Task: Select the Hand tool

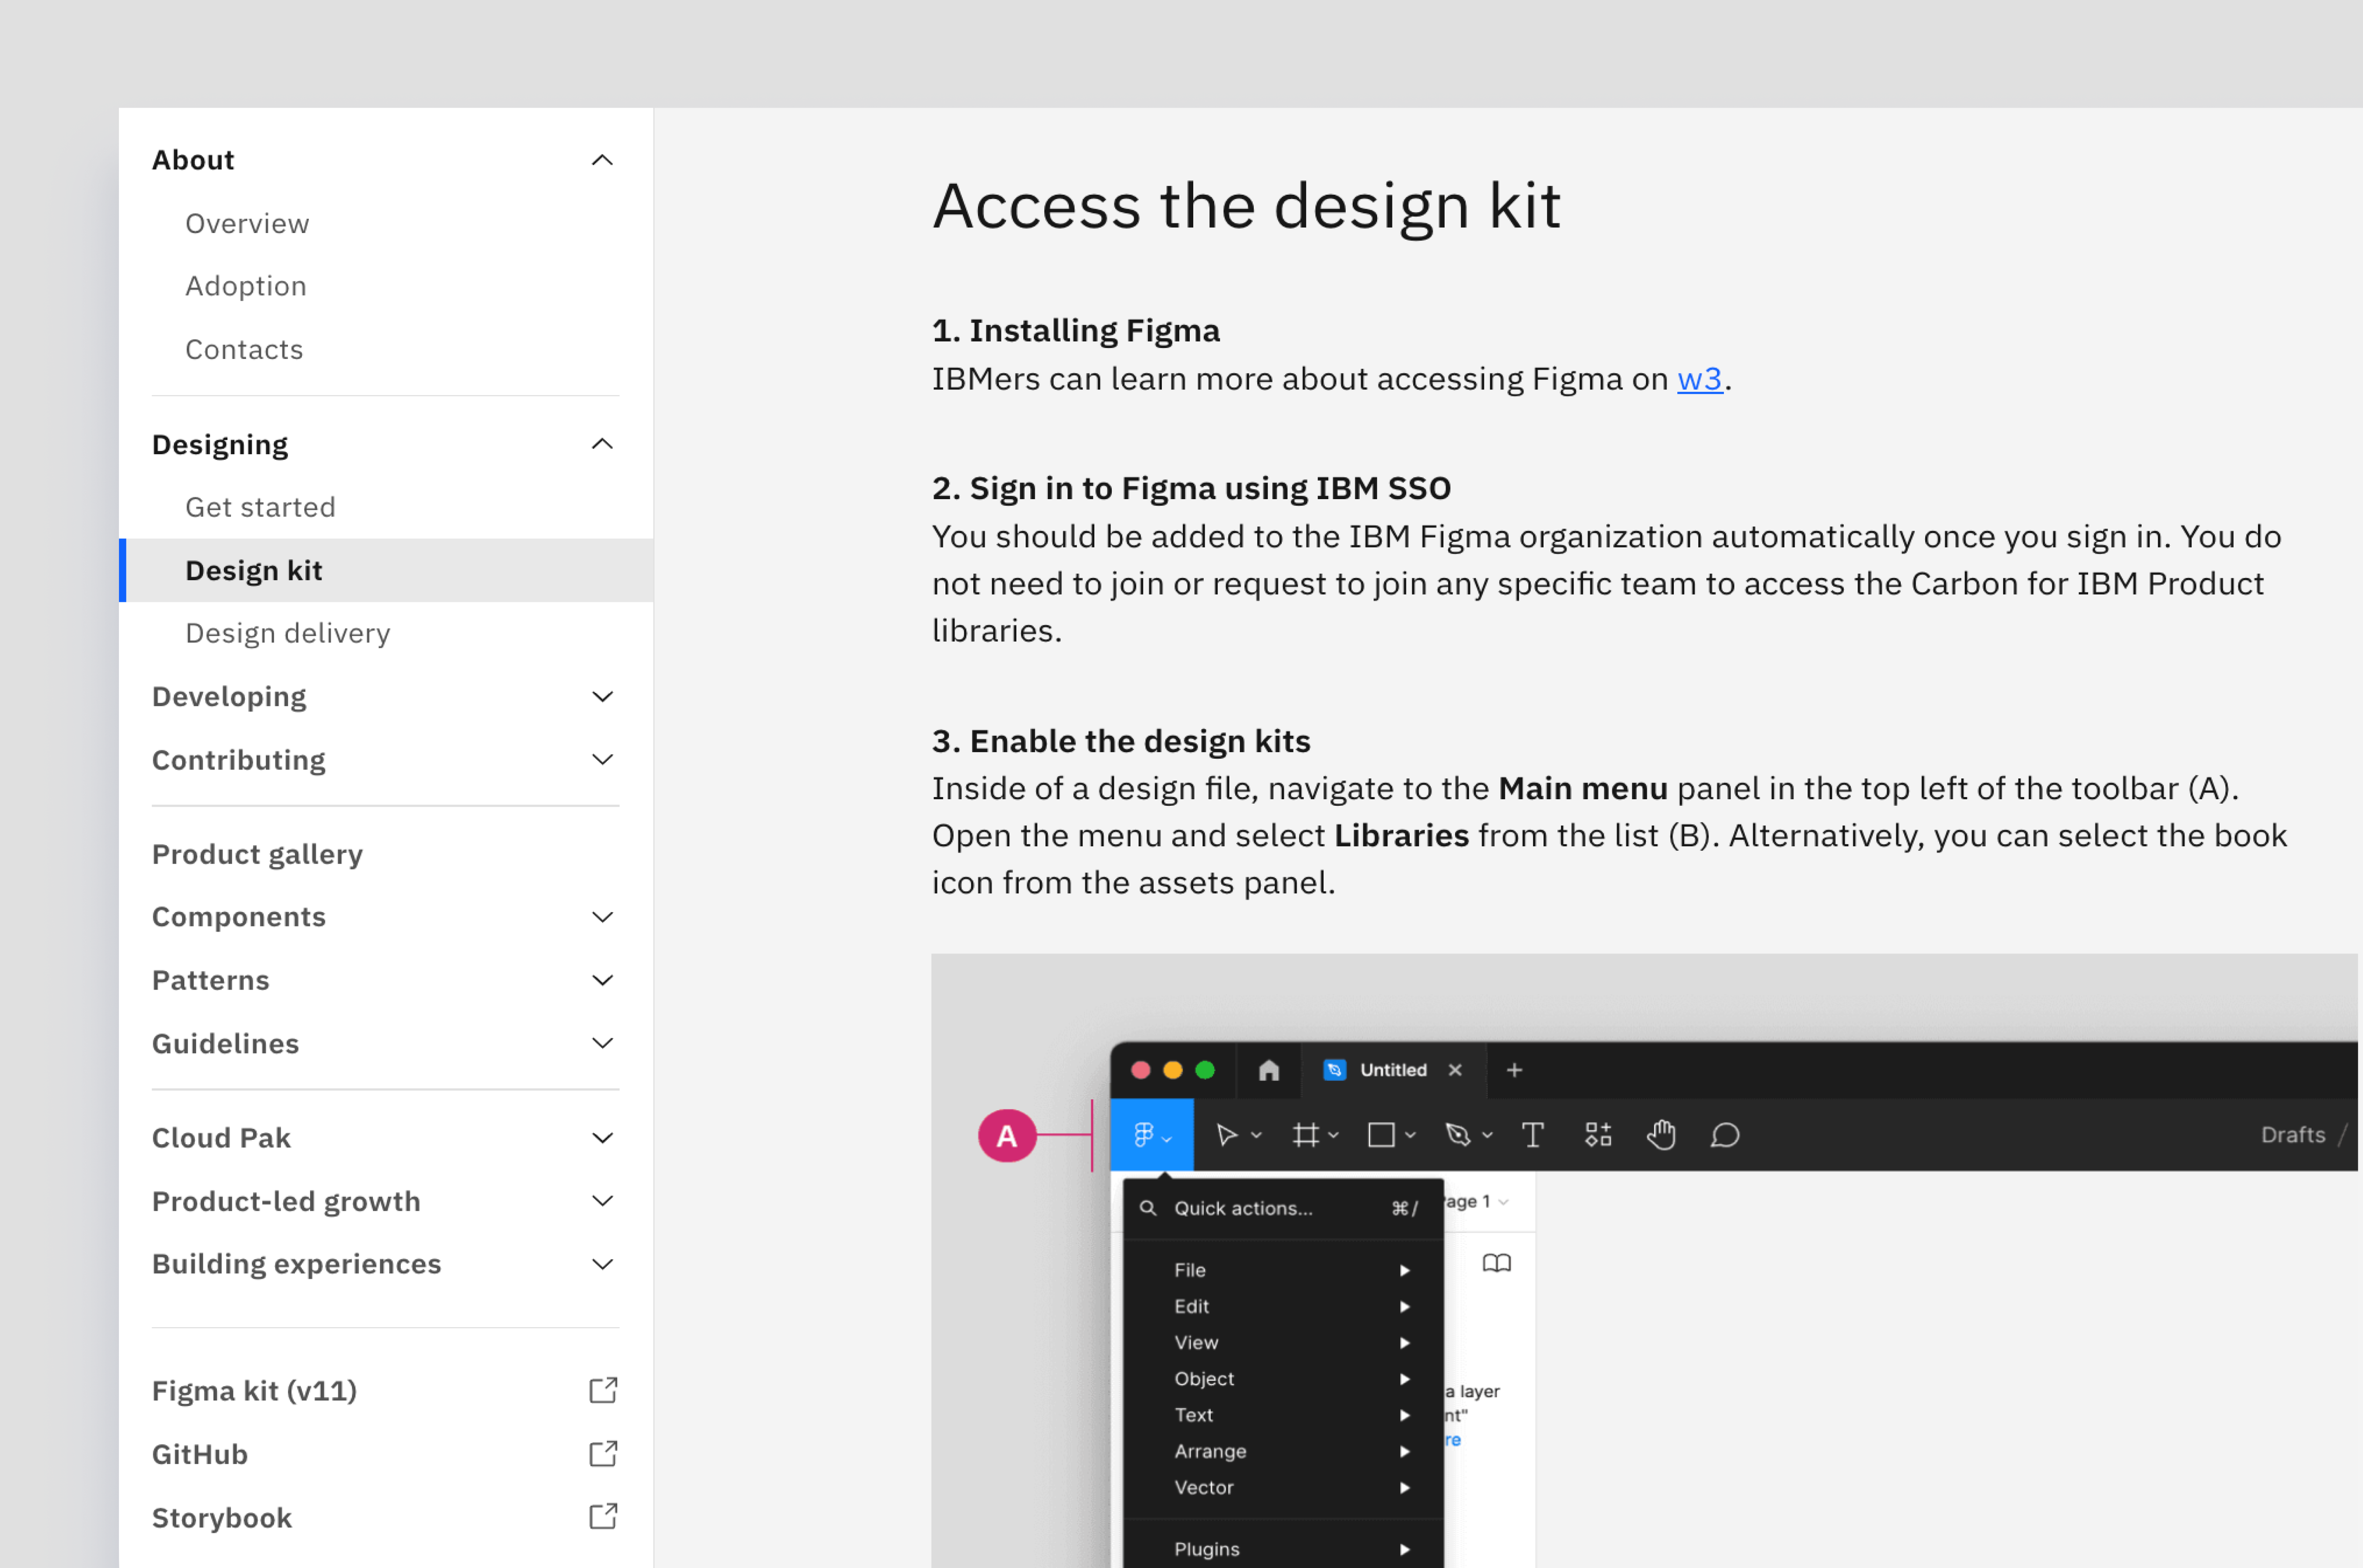Action: (1661, 1135)
